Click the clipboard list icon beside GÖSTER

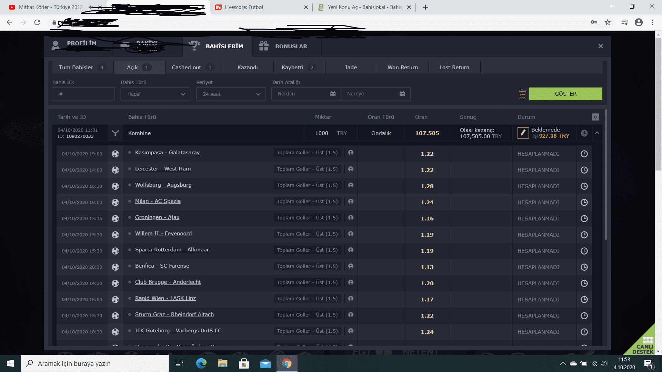click(522, 94)
